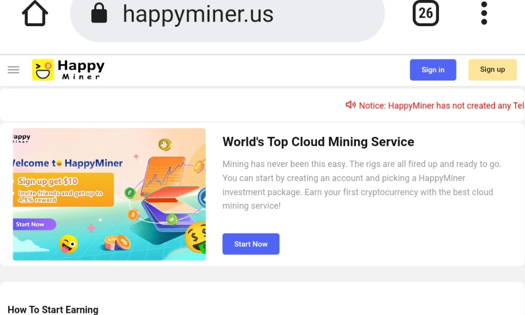View site security info via padlock icon
The height and width of the screenshot is (315, 525).
pos(99,14)
